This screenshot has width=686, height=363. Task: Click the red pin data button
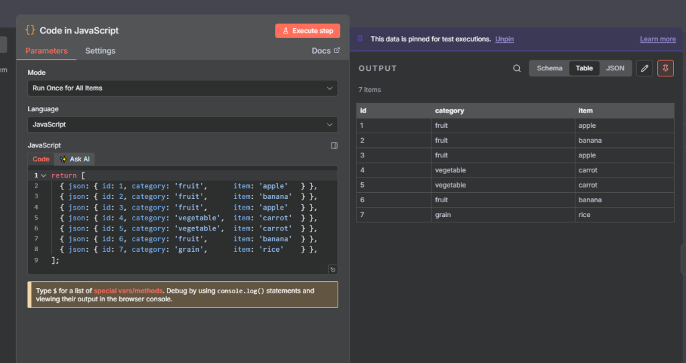tap(665, 68)
